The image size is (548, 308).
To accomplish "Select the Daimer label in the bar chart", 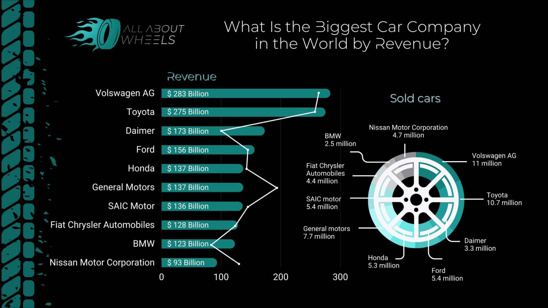I will click(x=140, y=131).
